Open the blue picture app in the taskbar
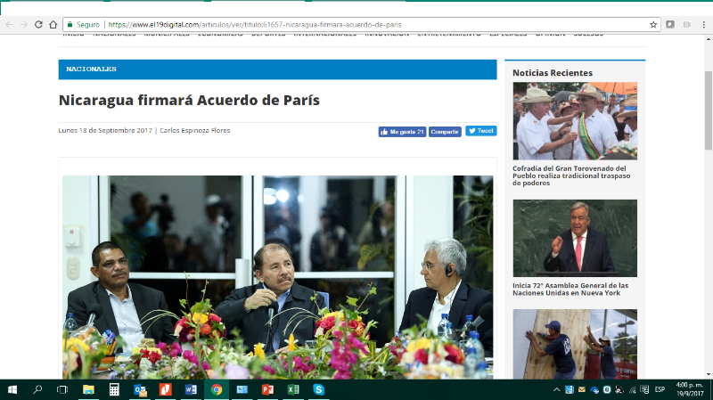 tap(242, 389)
